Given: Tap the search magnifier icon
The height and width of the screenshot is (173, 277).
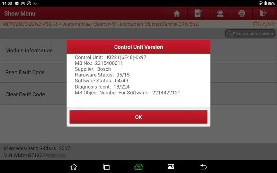Looking at the screenshot, I should (x=229, y=34).
